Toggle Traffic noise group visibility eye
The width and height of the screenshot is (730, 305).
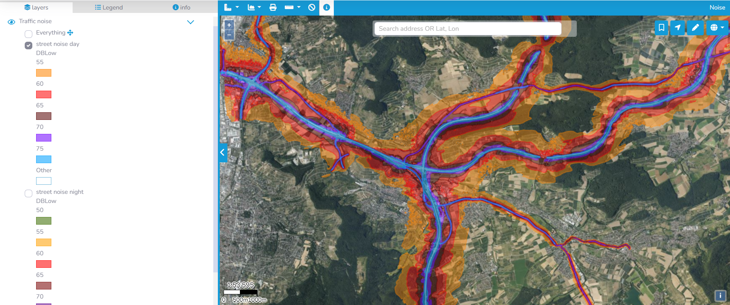[11, 22]
